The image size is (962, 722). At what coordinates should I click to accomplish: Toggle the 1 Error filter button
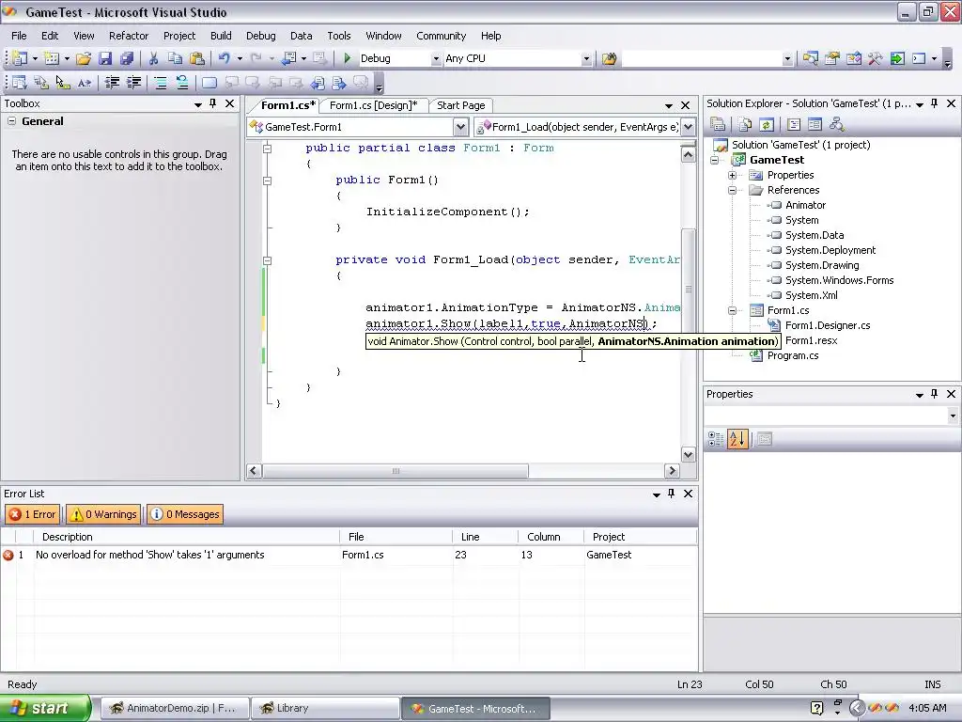pyautogui.click(x=33, y=514)
